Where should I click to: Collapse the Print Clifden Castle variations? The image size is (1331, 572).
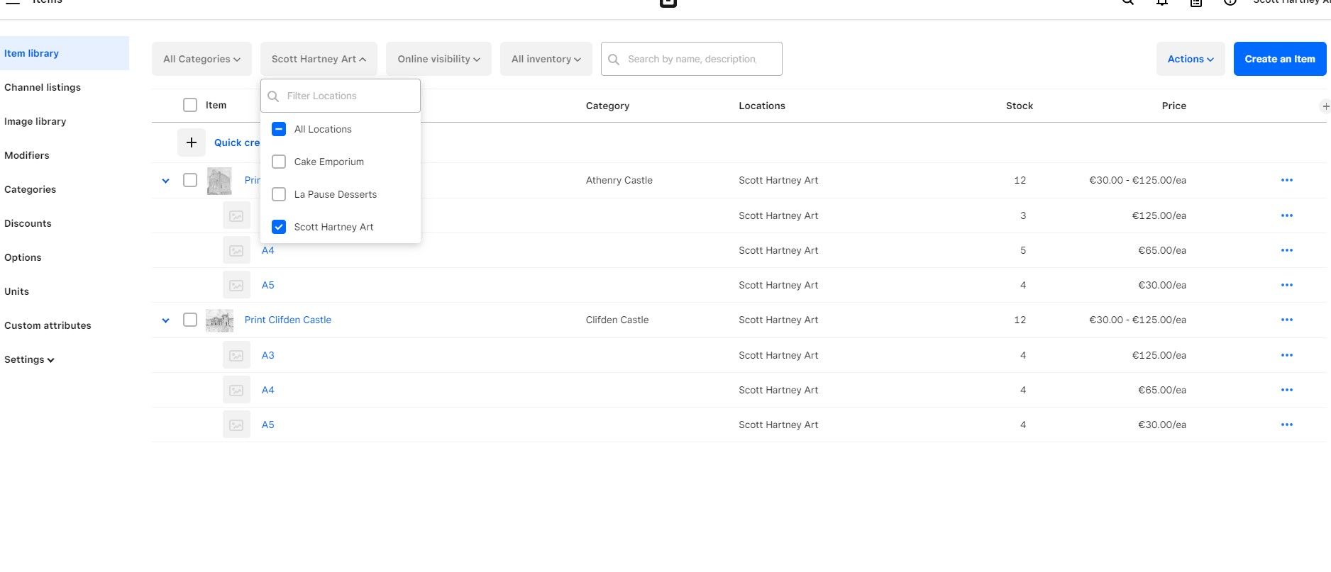[165, 320]
